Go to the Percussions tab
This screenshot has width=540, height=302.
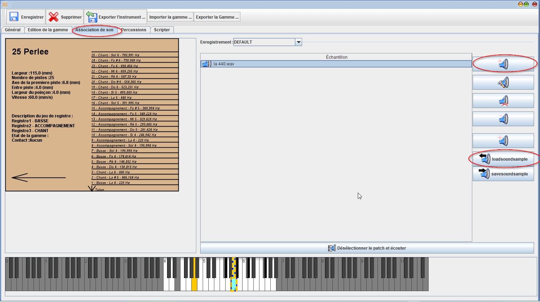134,30
